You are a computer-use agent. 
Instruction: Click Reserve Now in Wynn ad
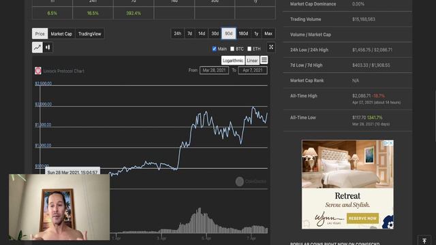coord(362,218)
